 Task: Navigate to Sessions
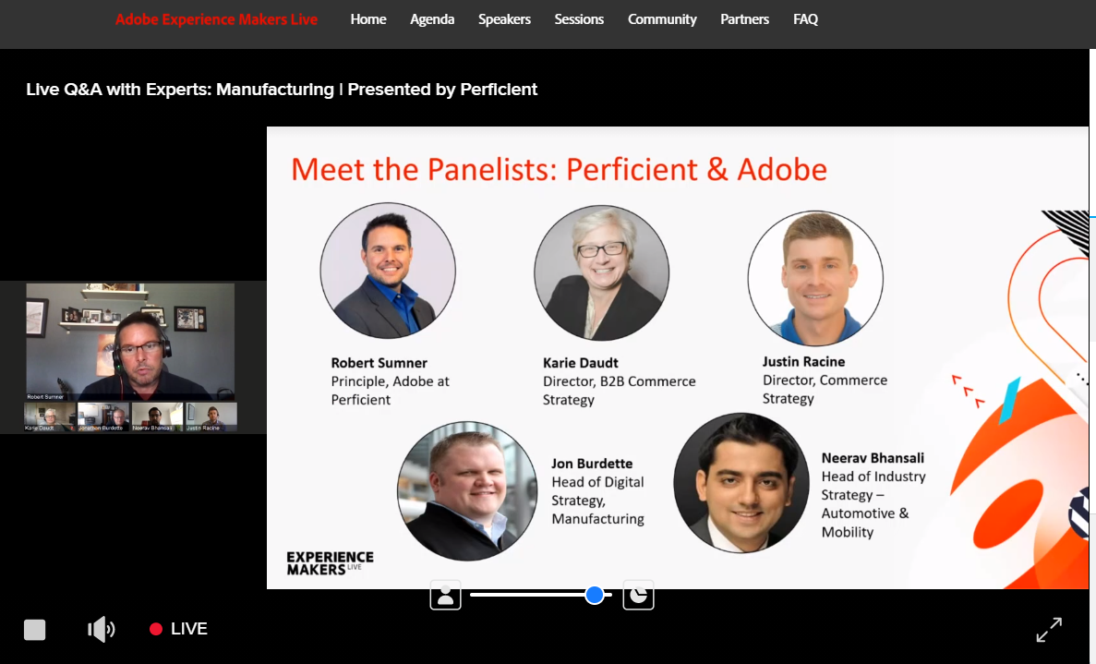pyautogui.click(x=579, y=19)
